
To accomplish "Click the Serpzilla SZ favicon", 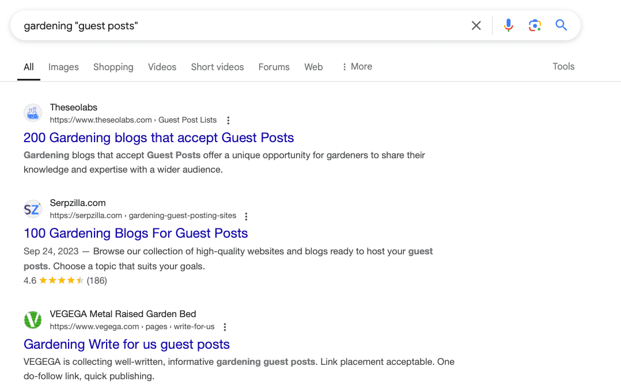I will [x=33, y=209].
